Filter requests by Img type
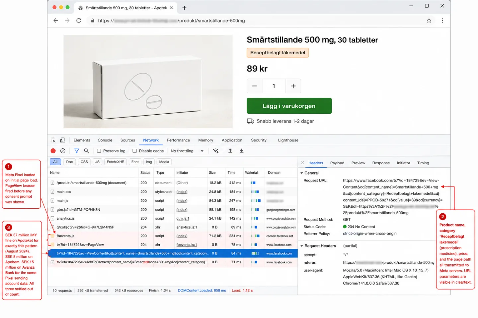The image size is (478, 318). click(x=149, y=162)
